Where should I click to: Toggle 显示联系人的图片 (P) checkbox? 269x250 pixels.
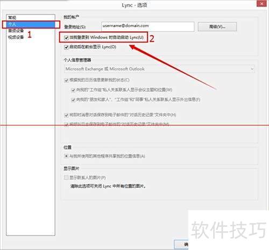pyautogui.click(x=66, y=177)
